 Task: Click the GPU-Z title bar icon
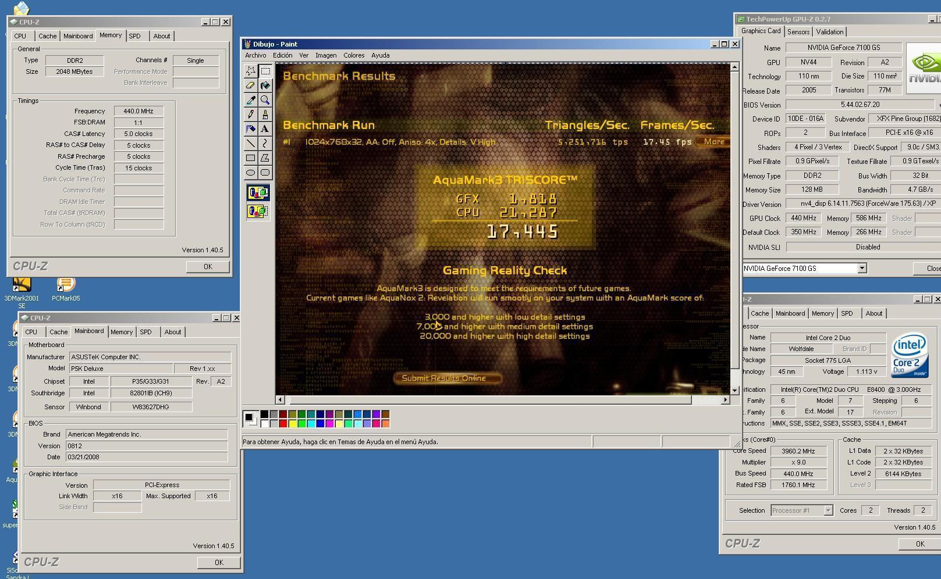pyautogui.click(x=740, y=19)
